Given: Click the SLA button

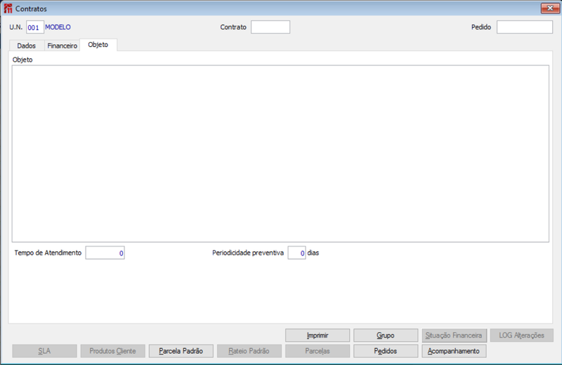Looking at the screenshot, I should tap(44, 351).
